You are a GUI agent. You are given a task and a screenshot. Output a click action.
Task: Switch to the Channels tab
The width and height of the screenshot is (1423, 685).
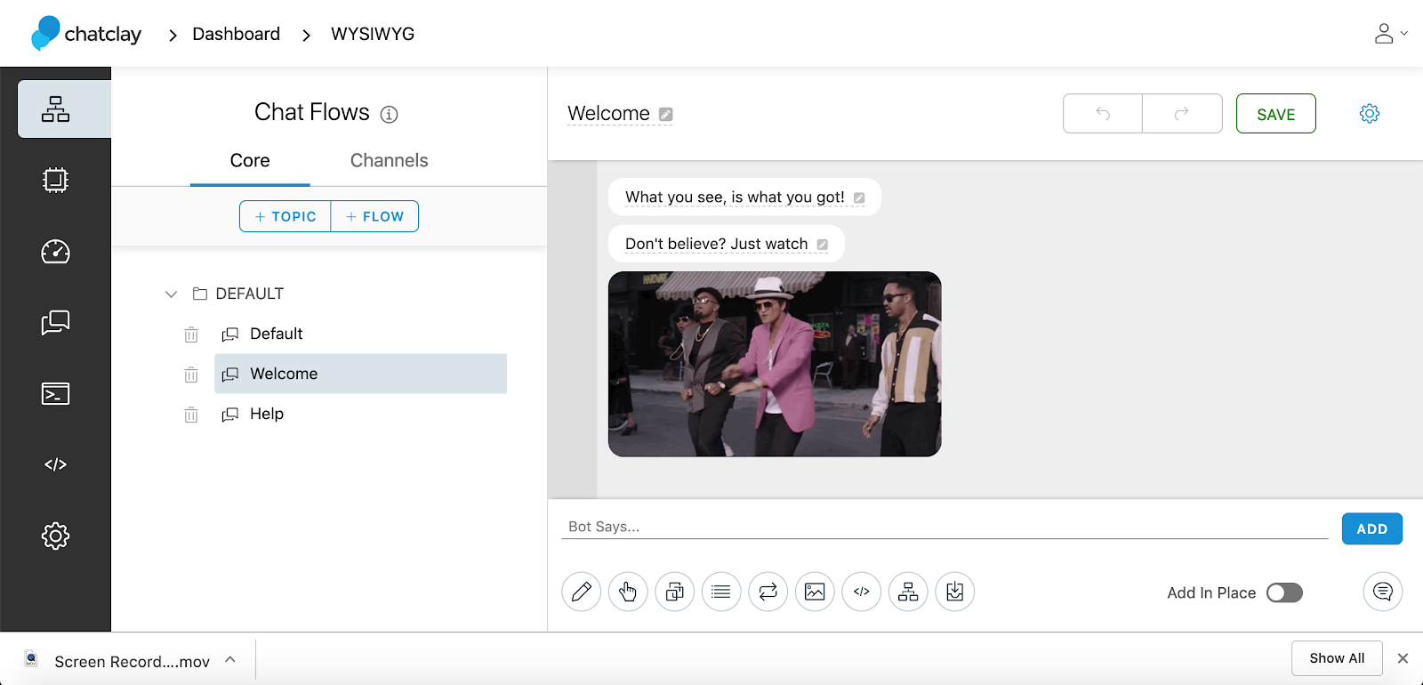coord(389,161)
